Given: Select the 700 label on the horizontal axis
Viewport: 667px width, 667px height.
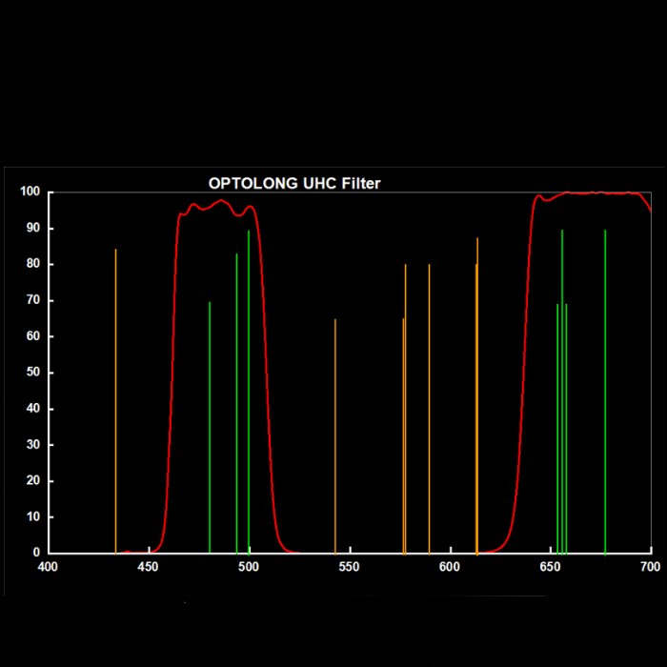Looking at the screenshot, I should (650, 567).
